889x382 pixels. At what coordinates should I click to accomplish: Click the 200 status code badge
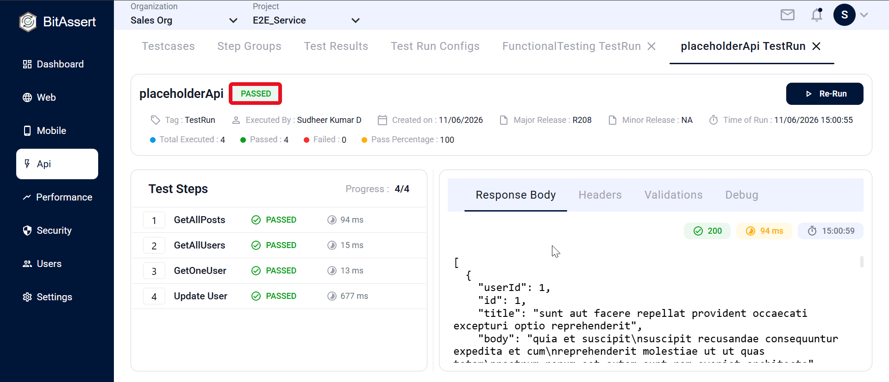(707, 231)
